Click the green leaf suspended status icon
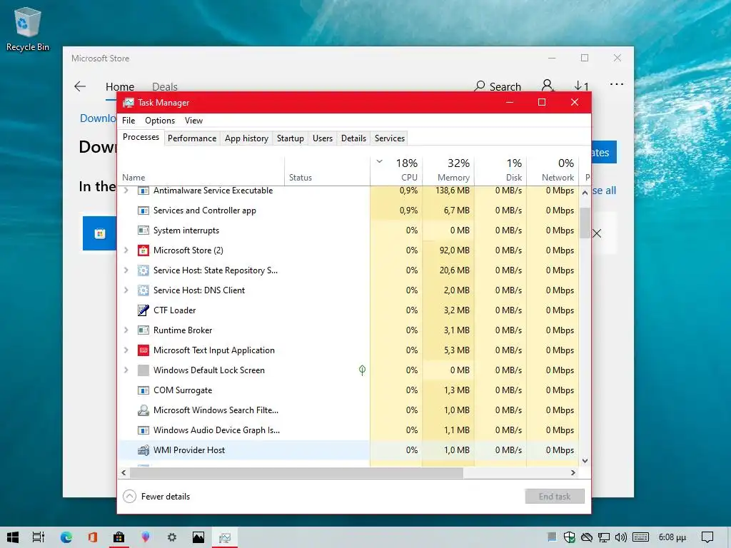731x548 pixels. pos(362,370)
